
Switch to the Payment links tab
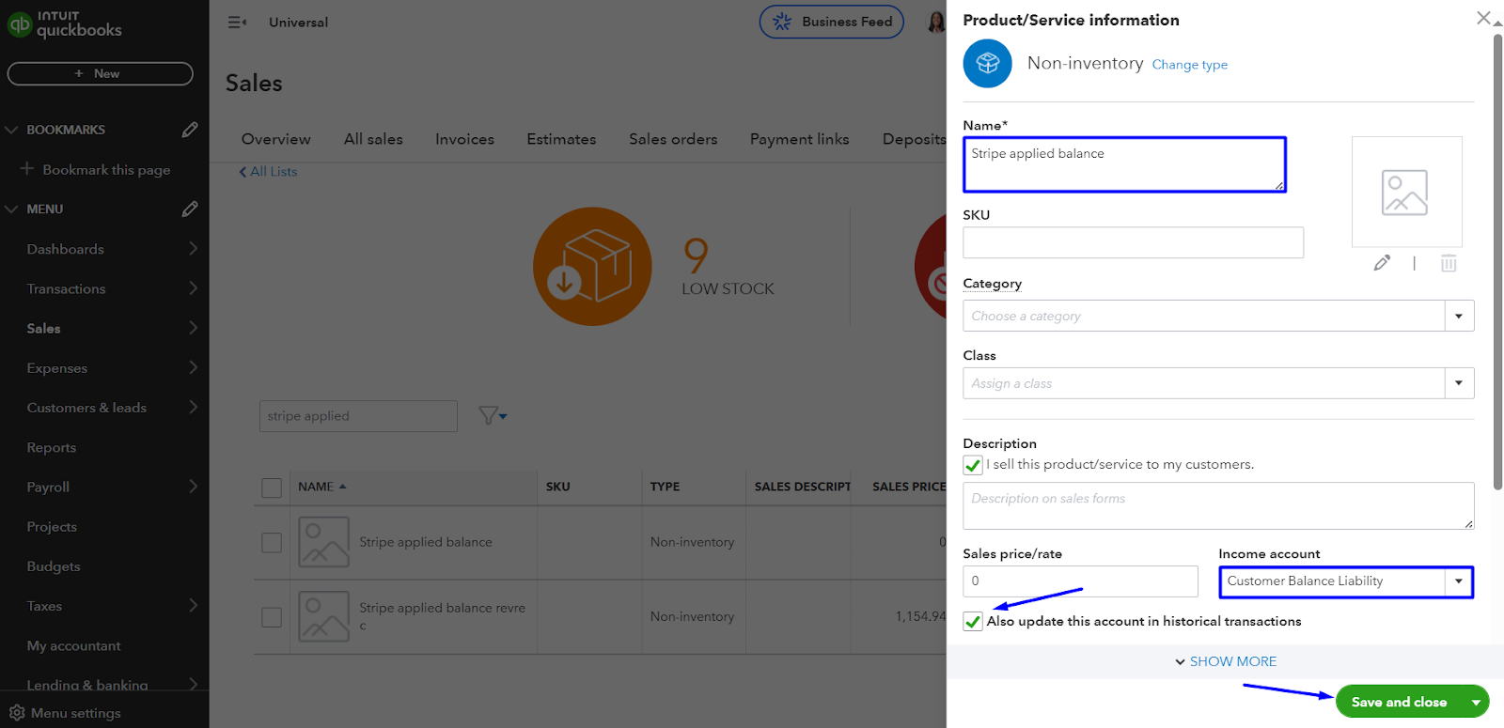click(x=799, y=139)
